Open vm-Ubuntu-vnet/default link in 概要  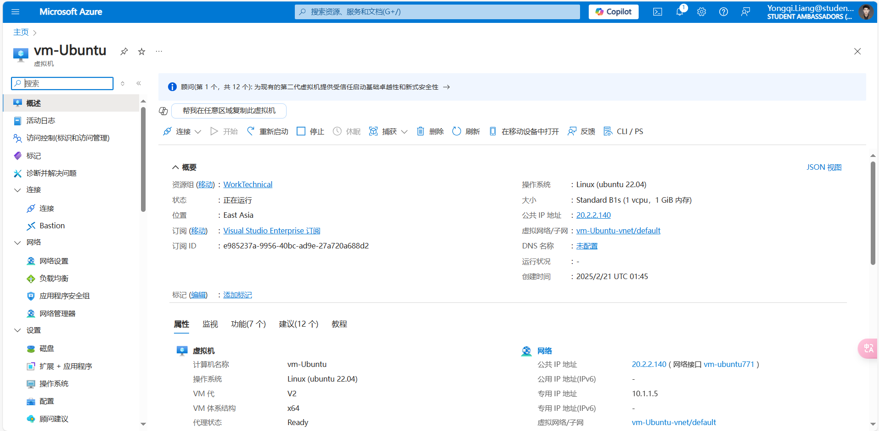pyautogui.click(x=618, y=231)
